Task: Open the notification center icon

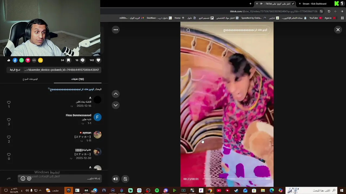Action: [x=6, y=190]
